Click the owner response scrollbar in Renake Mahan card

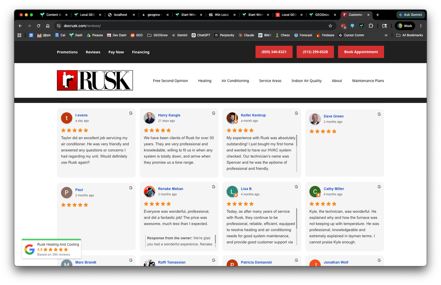[x=215, y=239]
